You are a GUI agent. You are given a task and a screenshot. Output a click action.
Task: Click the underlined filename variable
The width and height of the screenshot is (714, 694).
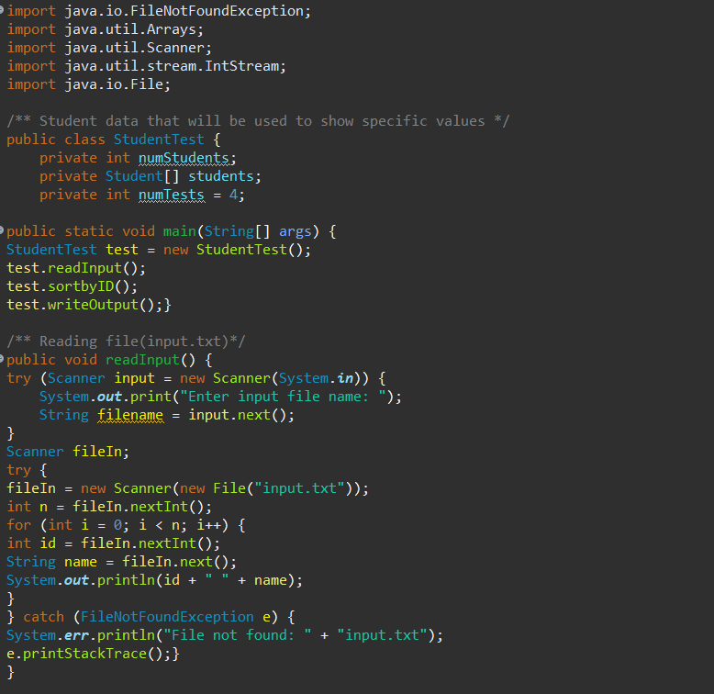click(x=130, y=415)
